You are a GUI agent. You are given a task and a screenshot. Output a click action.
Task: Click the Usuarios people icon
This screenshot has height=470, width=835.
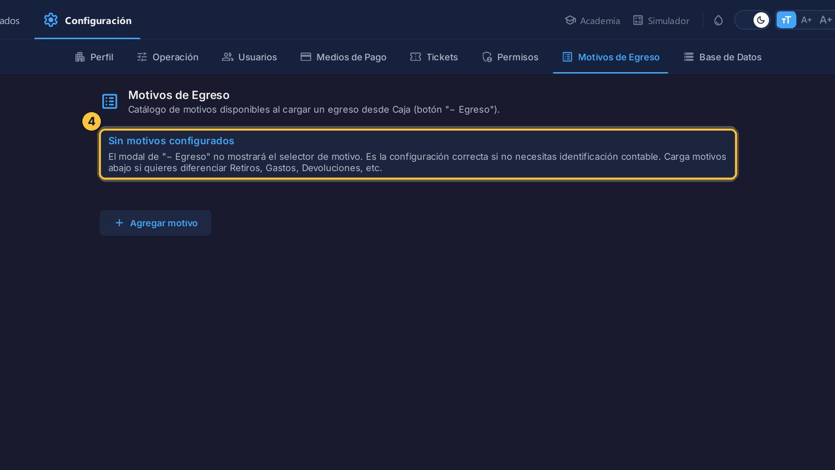[x=228, y=57]
